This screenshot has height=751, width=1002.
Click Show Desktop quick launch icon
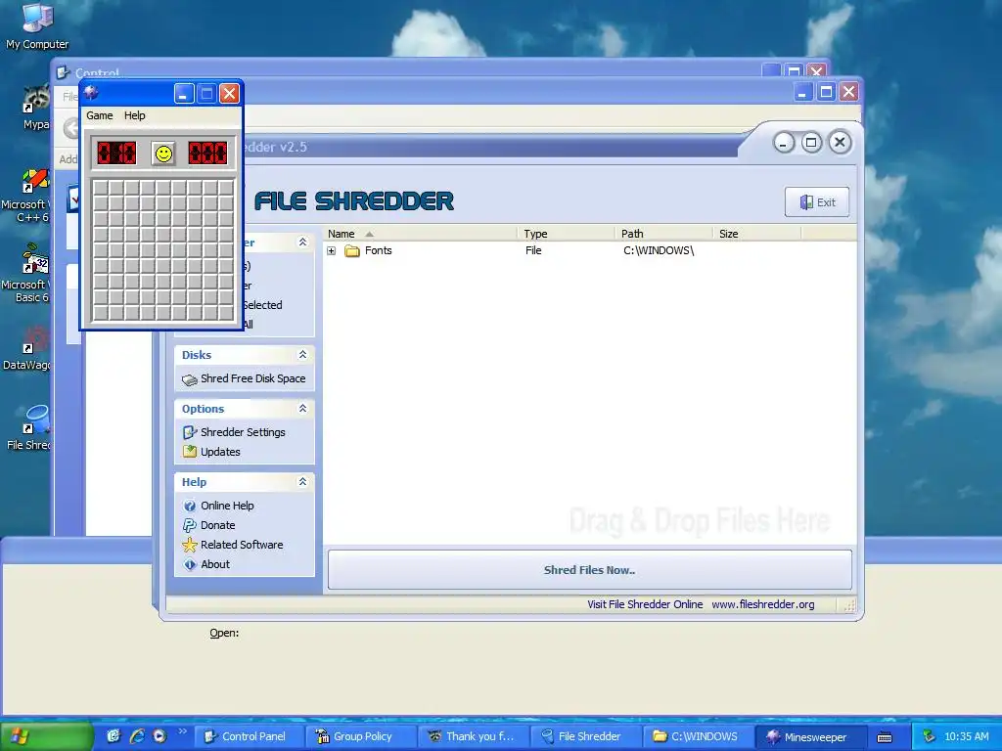[114, 736]
